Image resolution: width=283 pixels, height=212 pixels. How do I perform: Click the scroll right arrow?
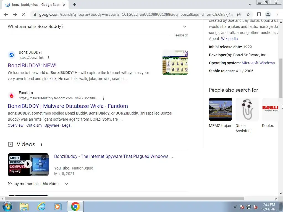(276, 198)
